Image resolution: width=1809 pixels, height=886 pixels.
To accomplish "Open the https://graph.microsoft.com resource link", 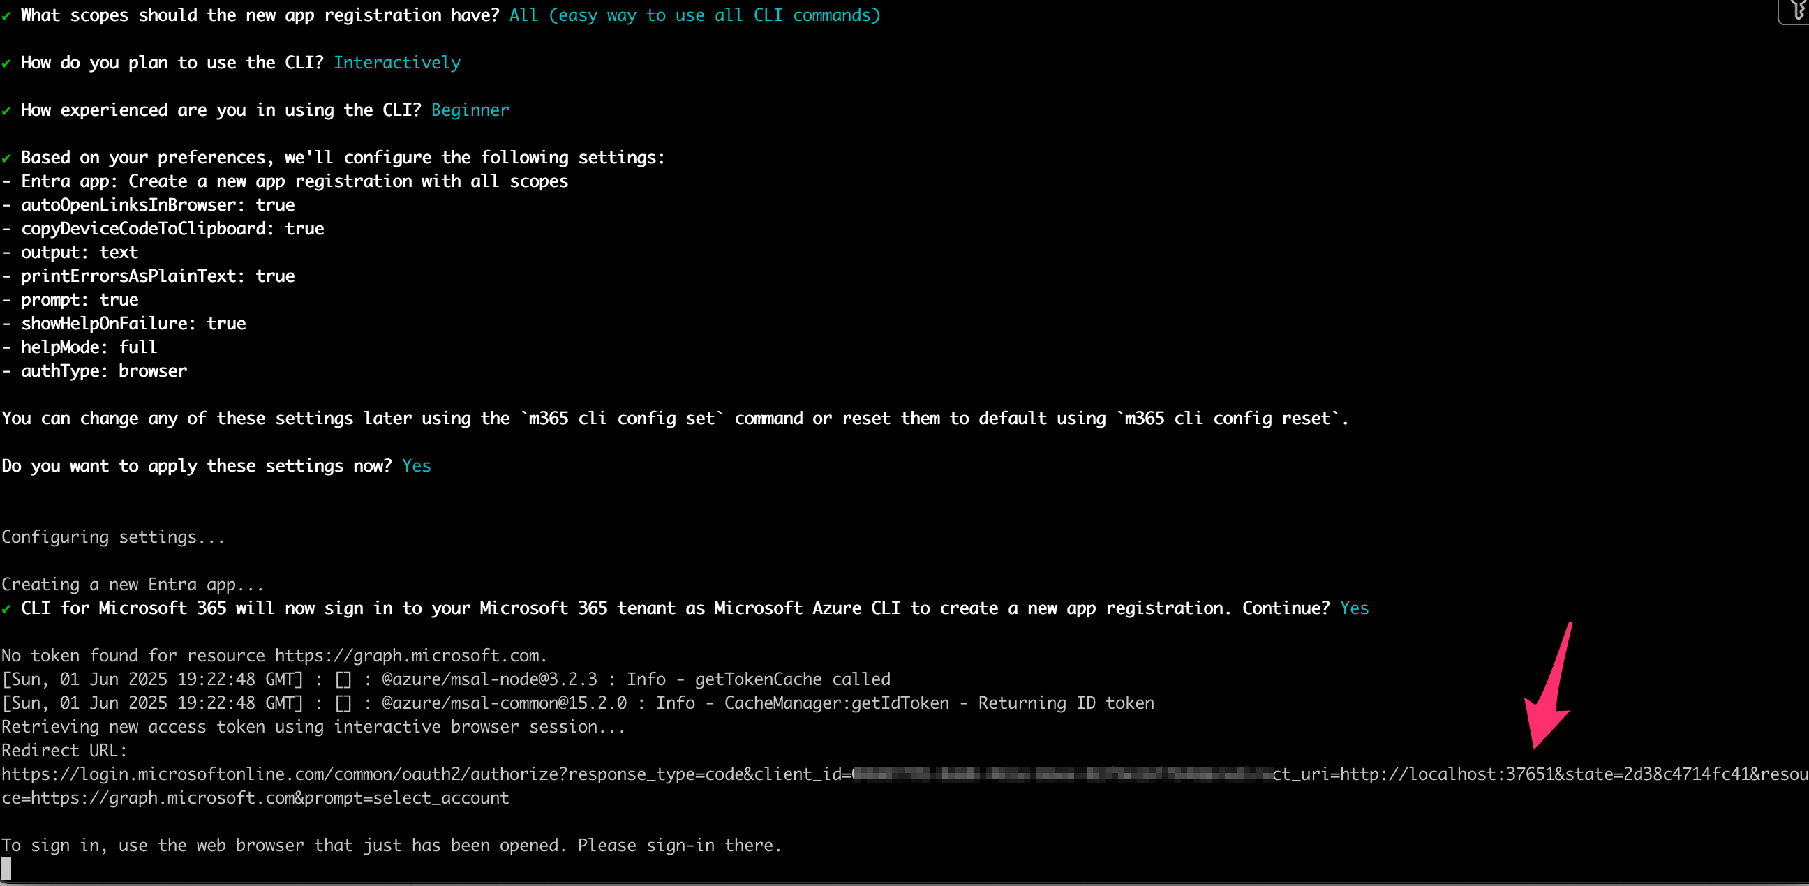I will 408,656.
